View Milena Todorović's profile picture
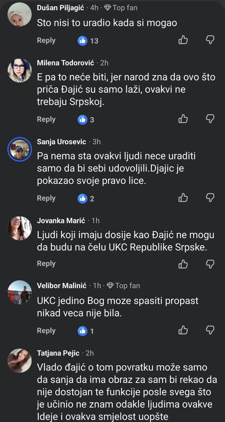This screenshot has width=225, height=422. (x=20, y=70)
